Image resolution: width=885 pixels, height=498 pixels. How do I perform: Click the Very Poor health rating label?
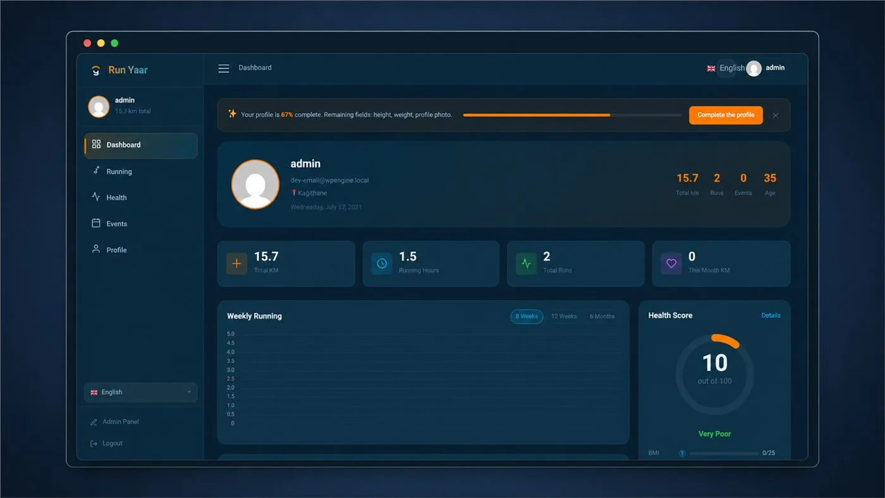pyautogui.click(x=714, y=434)
